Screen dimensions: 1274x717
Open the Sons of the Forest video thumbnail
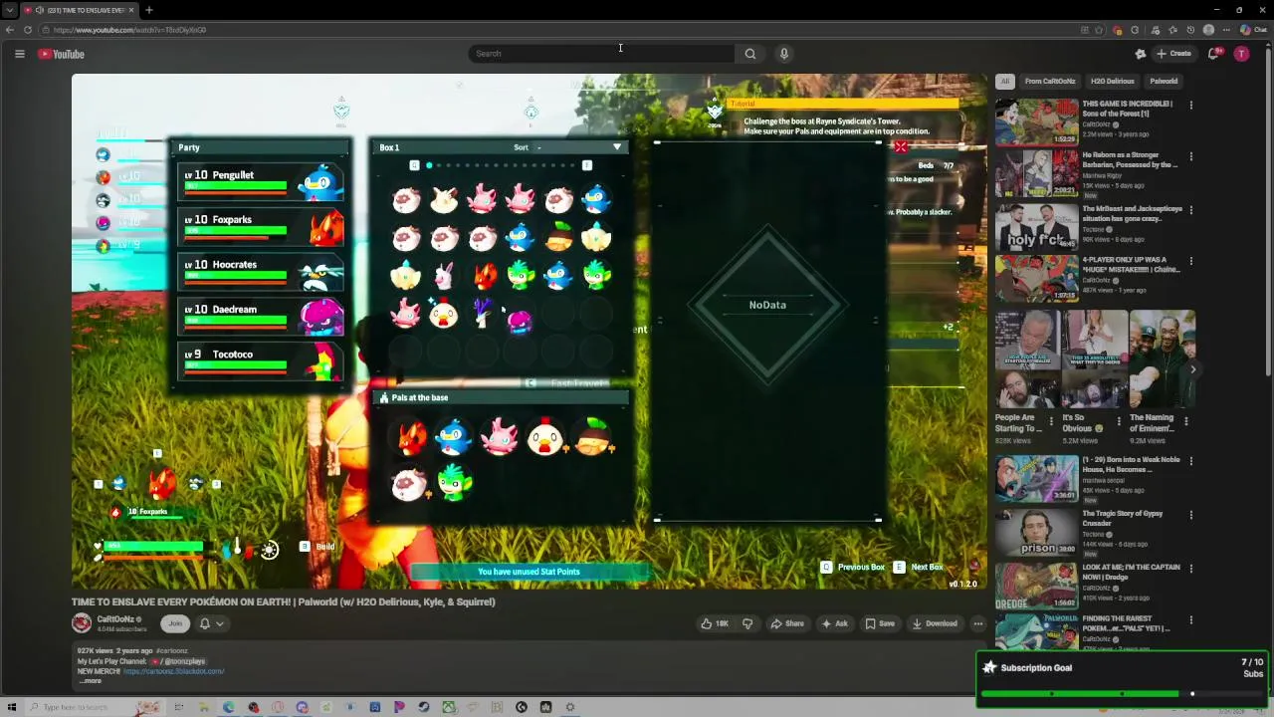[1036, 120]
